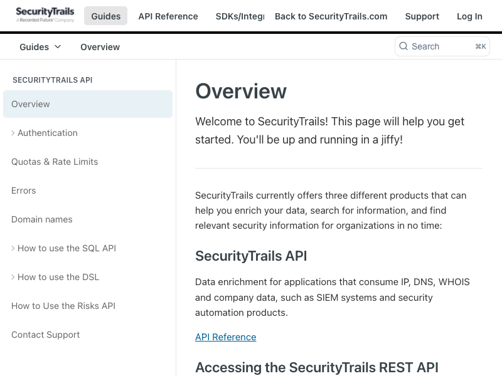The height and width of the screenshot is (376, 502).
Task: Go back to SecurityTrails.com
Action: click(331, 16)
